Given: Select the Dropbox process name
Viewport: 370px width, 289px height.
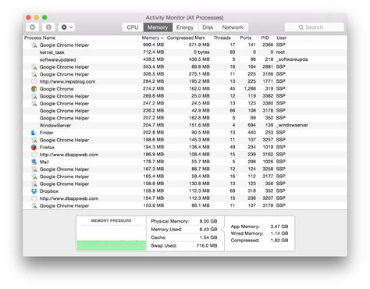Looking at the screenshot, I should pyautogui.click(x=48, y=191).
